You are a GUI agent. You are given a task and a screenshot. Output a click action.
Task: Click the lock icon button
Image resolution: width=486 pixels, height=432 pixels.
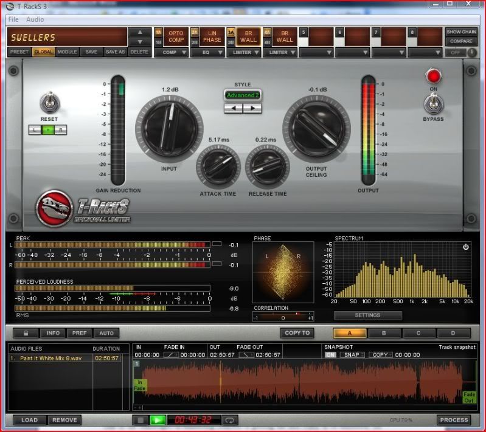click(x=26, y=333)
